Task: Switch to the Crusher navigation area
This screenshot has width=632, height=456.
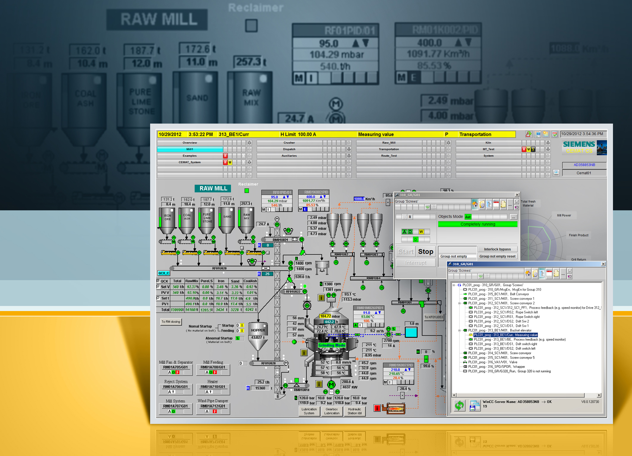Action: pos(289,143)
